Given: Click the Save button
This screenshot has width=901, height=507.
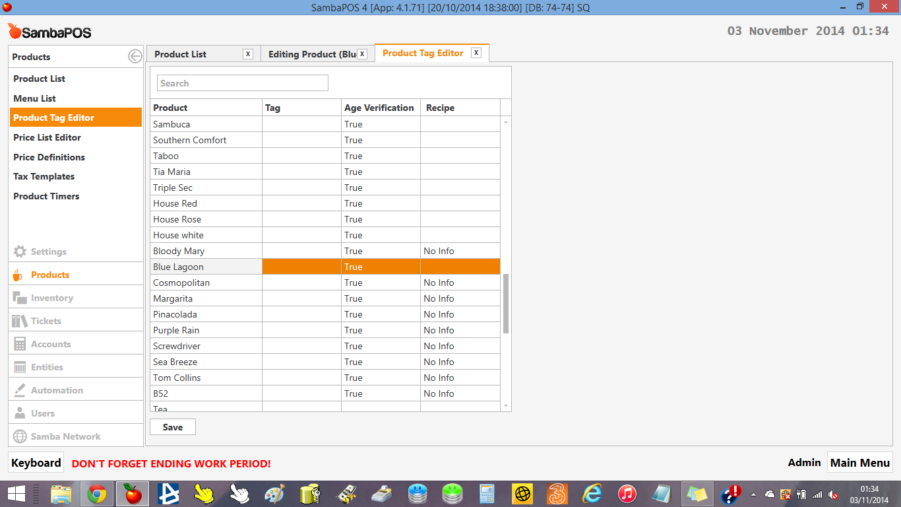Looking at the screenshot, I should pos(173,427).
